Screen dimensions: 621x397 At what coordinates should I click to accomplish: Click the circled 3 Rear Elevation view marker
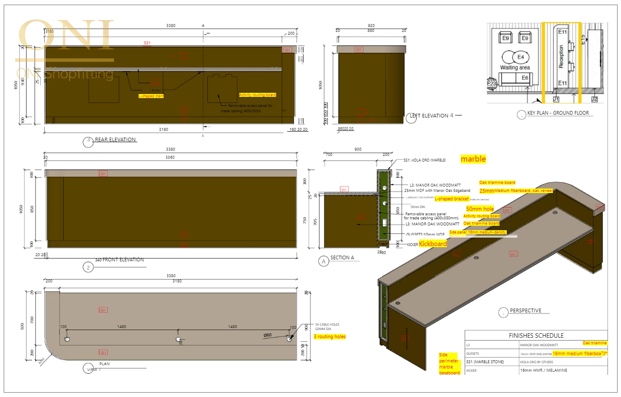pos(88,142)
